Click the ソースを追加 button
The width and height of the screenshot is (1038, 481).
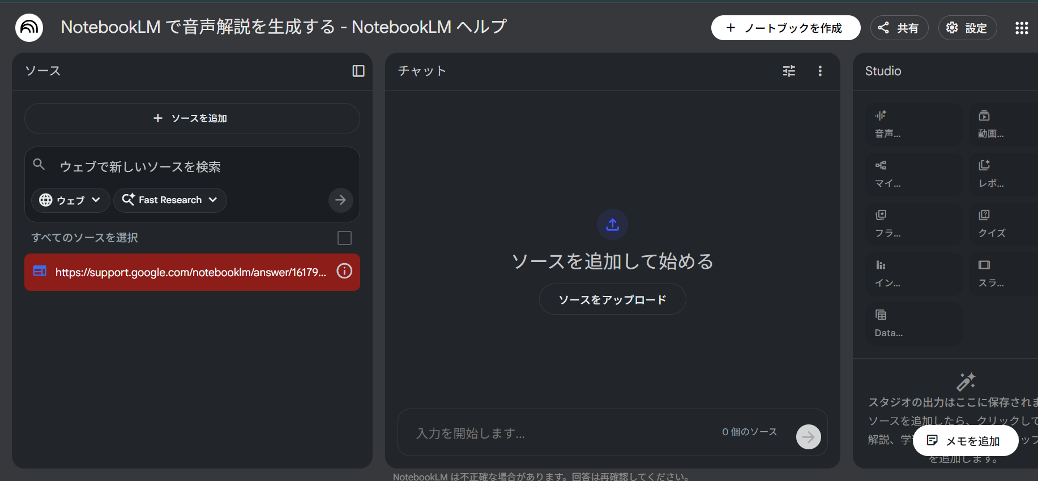click(x=192, y=118)
